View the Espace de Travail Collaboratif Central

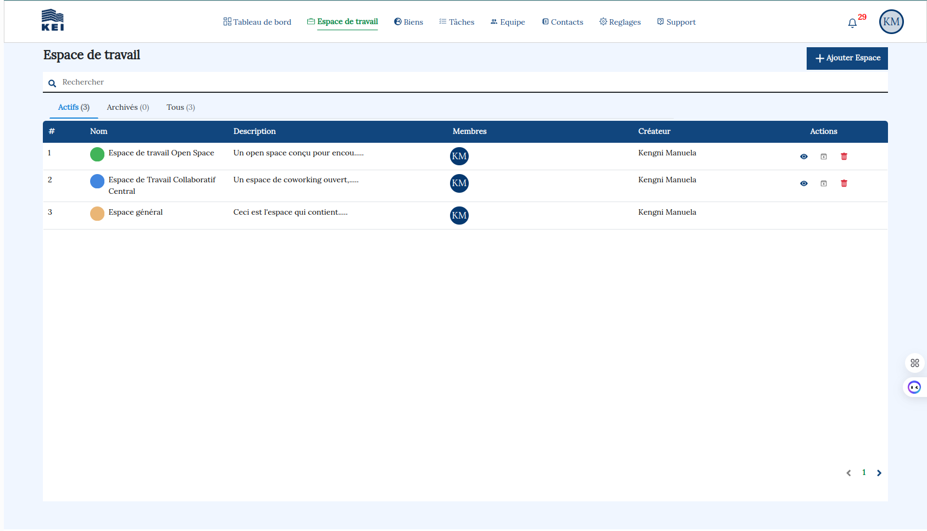(x=804, y=183)
